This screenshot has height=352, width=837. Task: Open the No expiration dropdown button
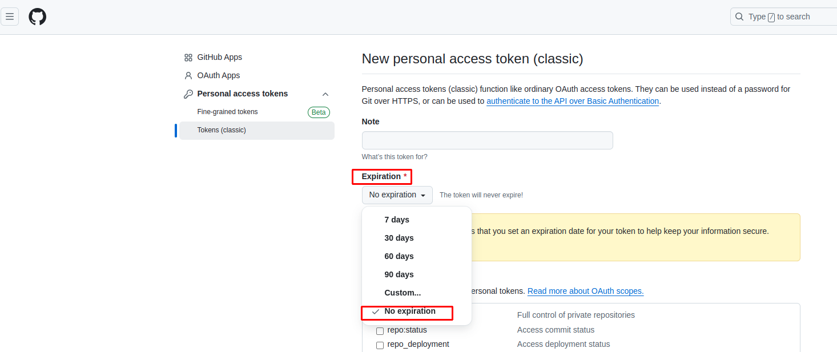pos(397,195)
